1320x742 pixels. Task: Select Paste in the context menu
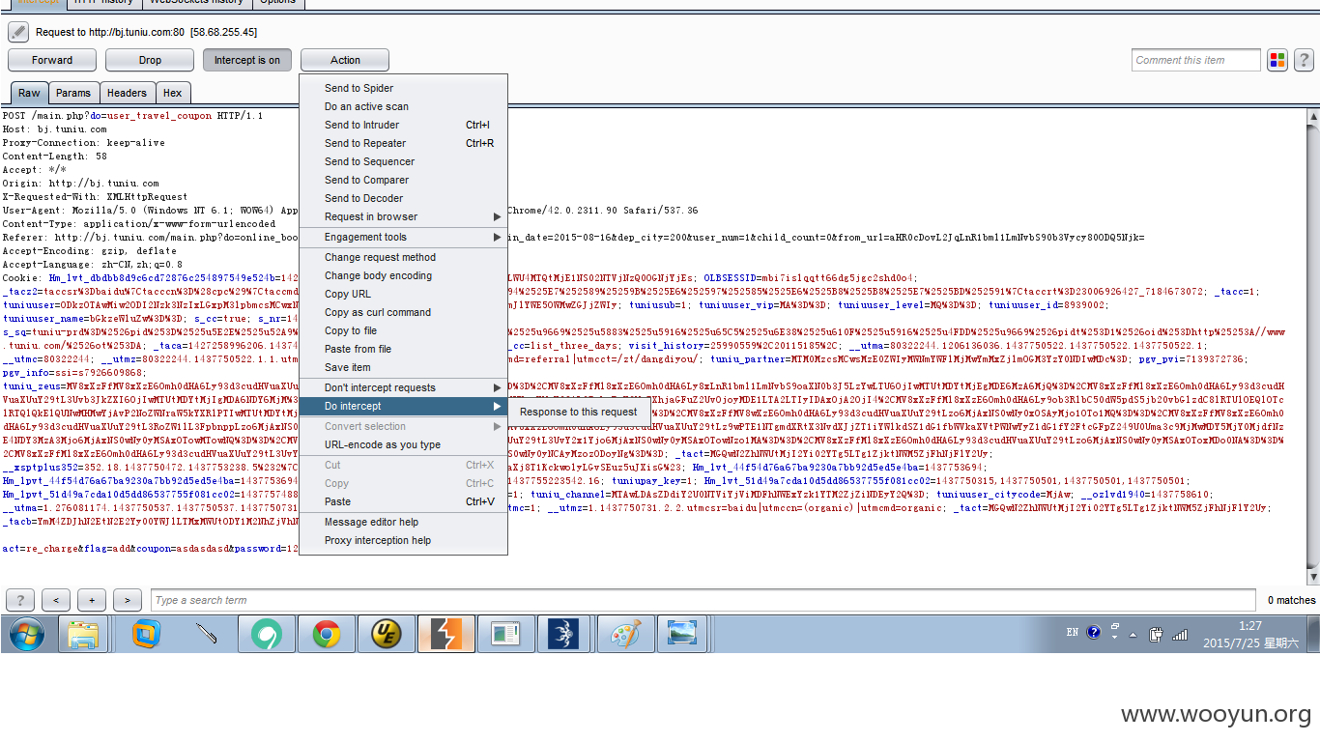tap(403, 501)
